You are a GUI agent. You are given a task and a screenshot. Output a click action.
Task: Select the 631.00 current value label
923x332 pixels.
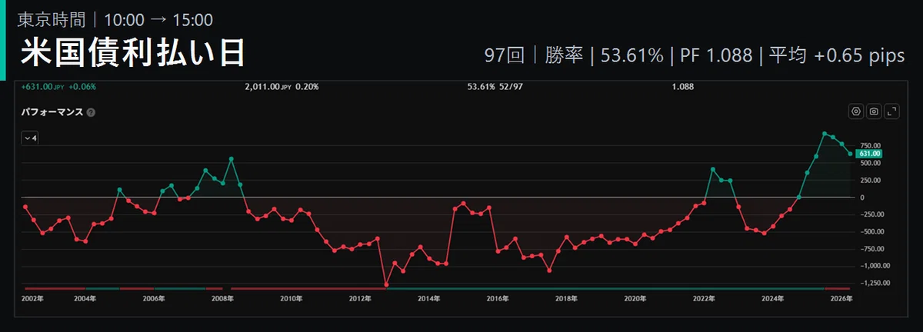869,154
